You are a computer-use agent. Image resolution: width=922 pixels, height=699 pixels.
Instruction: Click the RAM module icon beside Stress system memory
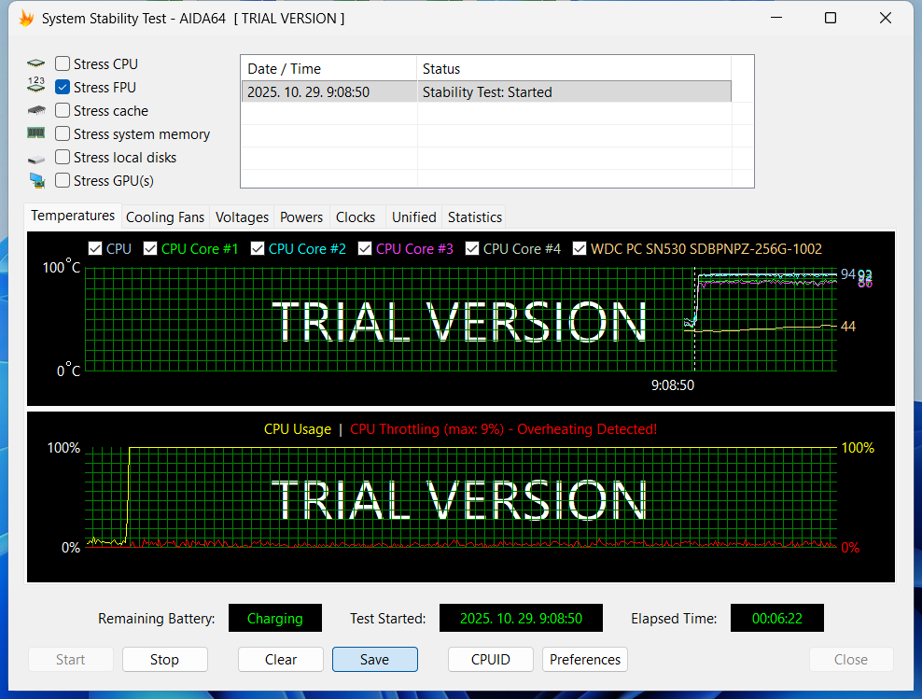click(36, 133)
